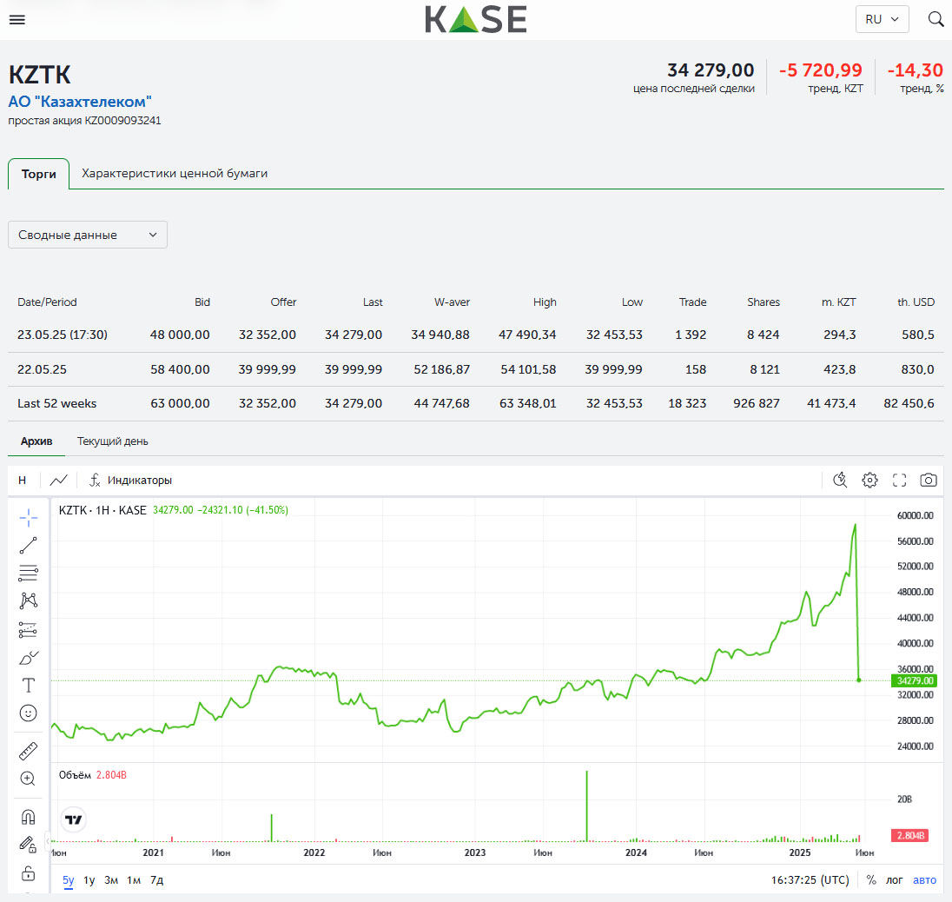Click the KASE logo

tap(475, 19)
